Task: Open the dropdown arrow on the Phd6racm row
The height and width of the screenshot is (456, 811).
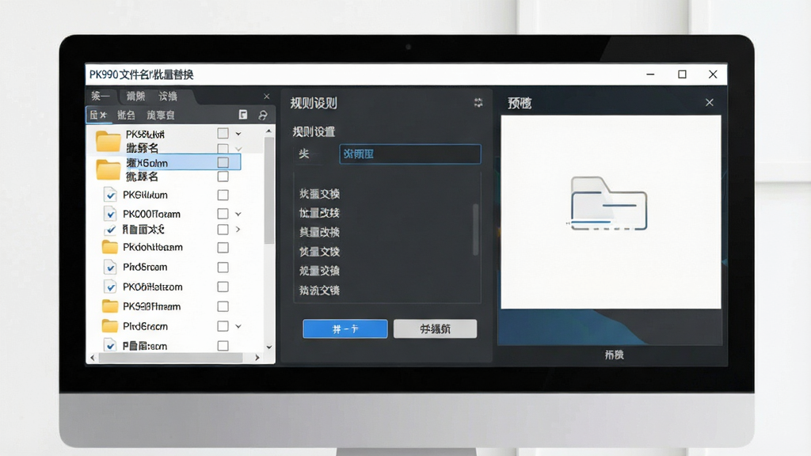Action: coord(238,326)
